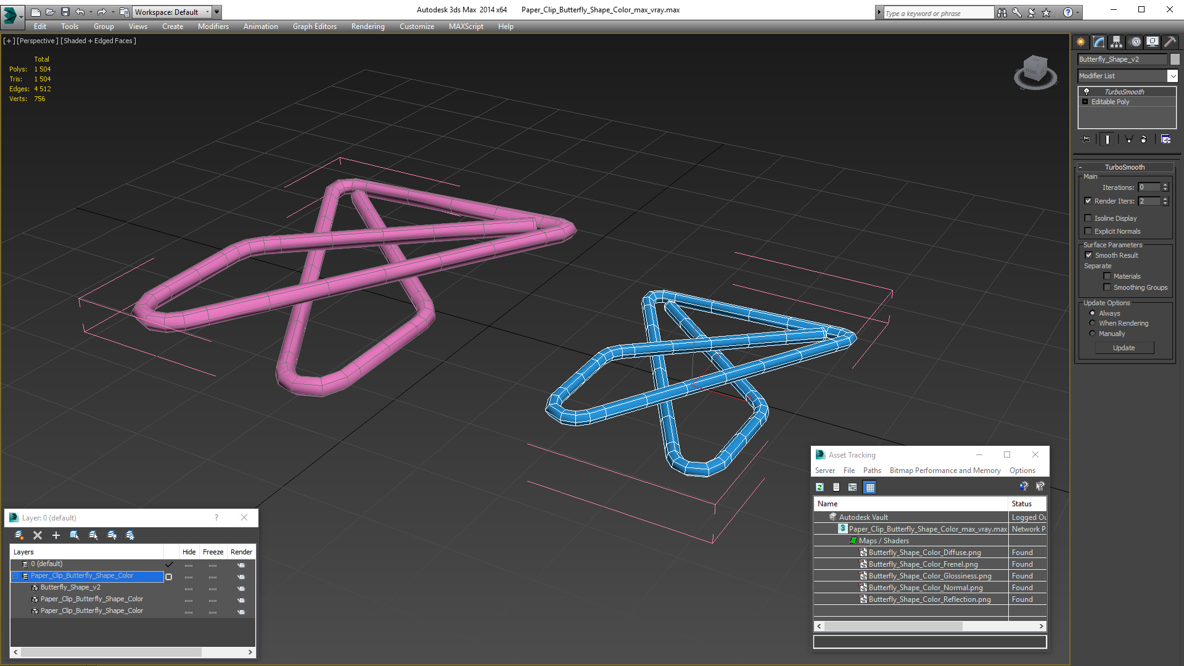Viewport: 1184px width, 666px height.
Task: Toggle Smooth Result checkbox
Action: pos(1088,255)
